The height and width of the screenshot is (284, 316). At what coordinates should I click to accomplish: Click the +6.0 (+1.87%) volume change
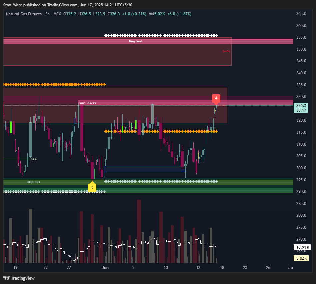(179, 14)
